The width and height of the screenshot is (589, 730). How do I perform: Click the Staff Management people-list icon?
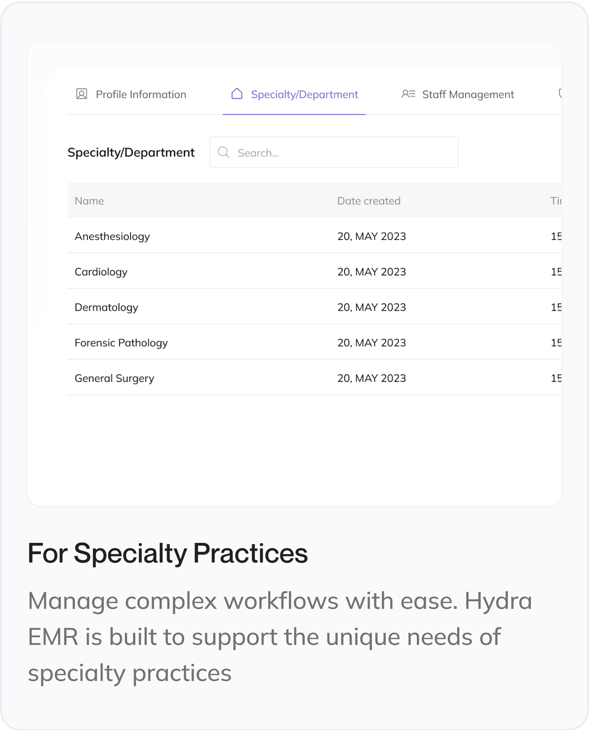tap(408, 94)
